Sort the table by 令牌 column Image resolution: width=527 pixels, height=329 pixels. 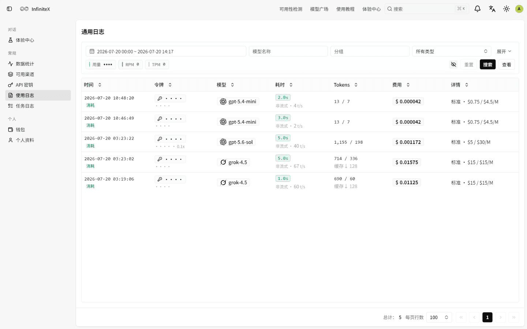tap(163, 85)
